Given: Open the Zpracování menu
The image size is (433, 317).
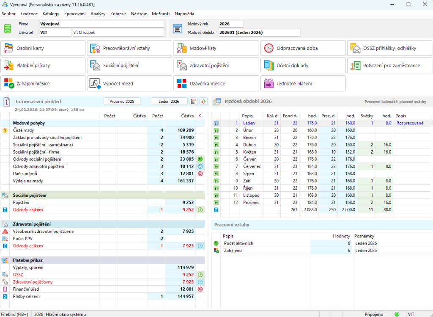Looking at the screenshot, I should click(75, 14).
